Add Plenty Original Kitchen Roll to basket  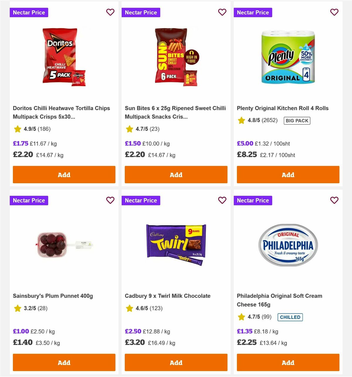point(288,175)
